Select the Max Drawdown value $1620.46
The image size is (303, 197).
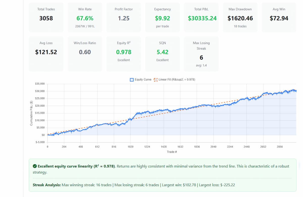click(240, 18)
